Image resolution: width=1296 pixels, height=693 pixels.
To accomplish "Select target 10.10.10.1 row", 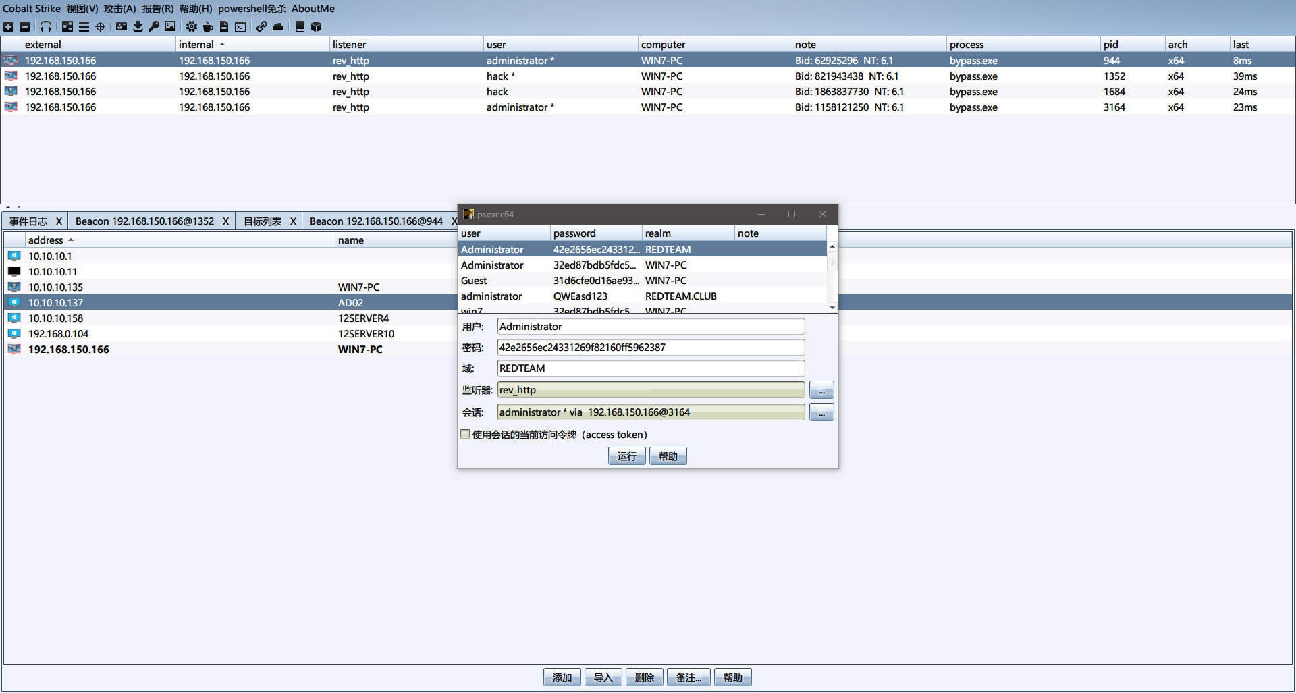I will [x=230, y=256].
